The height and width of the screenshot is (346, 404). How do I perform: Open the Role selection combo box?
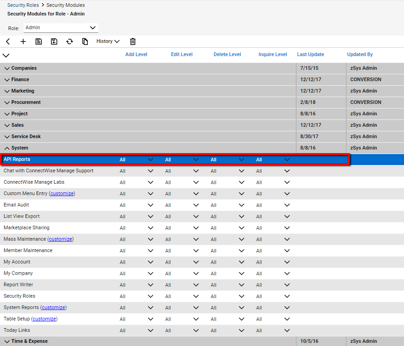tap(61, 28)
